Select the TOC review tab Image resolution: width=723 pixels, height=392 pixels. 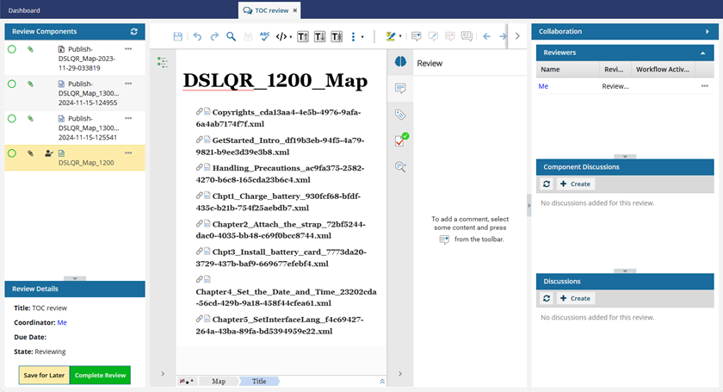click(269, 10)
